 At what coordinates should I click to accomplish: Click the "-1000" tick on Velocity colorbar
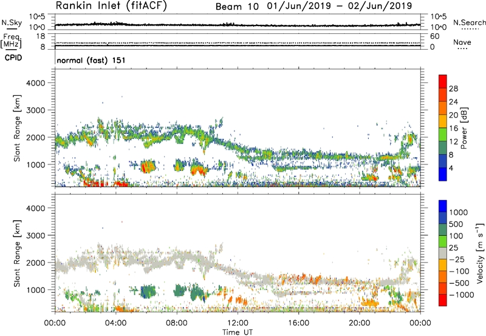(x=461, y=295)
